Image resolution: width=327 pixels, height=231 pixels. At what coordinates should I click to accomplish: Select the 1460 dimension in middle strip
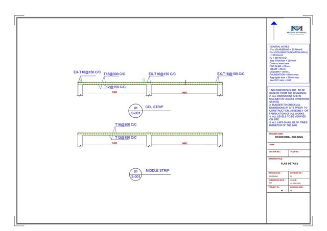(184, 143)
